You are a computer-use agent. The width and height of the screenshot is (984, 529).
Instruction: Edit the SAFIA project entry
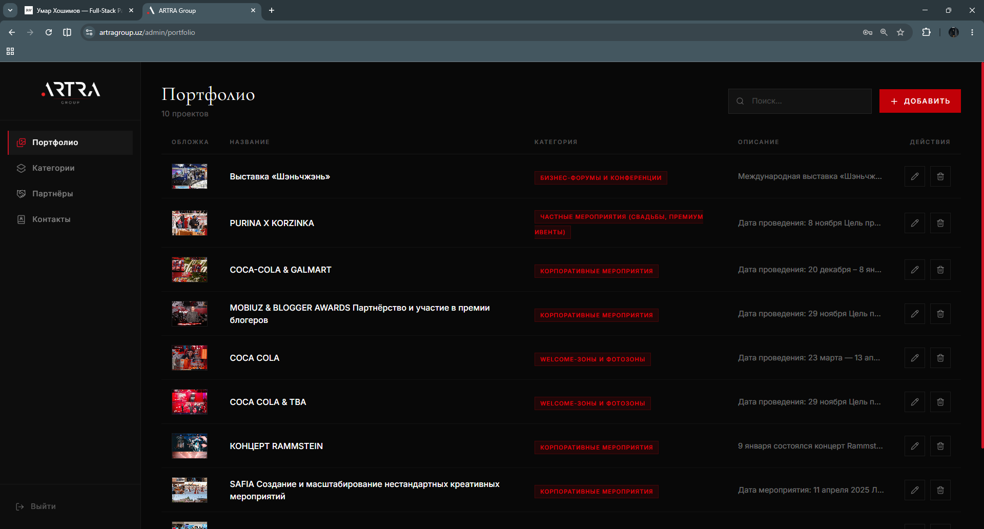click(915, 490)
